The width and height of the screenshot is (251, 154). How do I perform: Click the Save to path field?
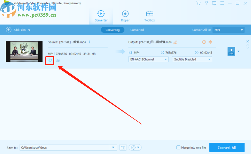(64, 147)
